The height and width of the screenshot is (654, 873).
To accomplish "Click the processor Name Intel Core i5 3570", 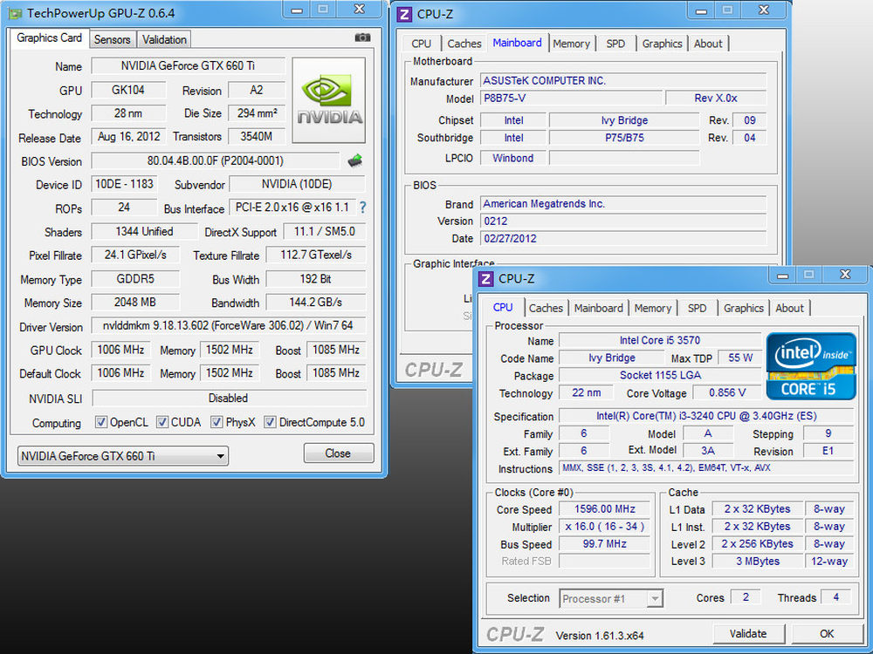I will point(660,340).
